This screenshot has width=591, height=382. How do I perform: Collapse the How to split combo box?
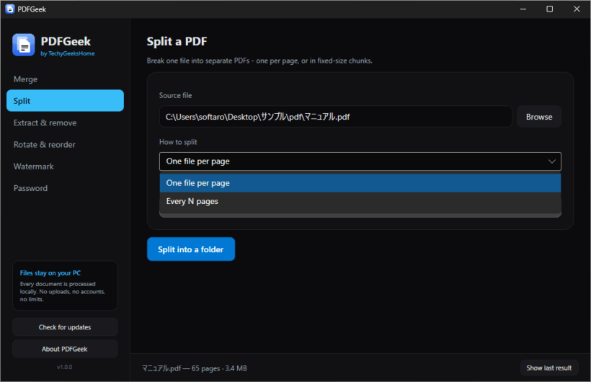click(360, 161)
